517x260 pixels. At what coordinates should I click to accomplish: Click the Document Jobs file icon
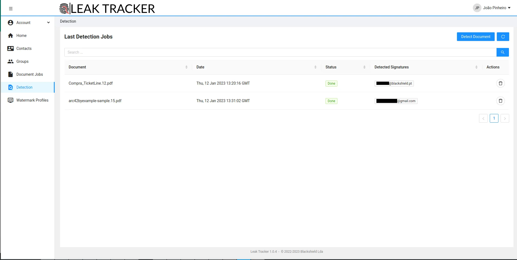click(11, 74)
